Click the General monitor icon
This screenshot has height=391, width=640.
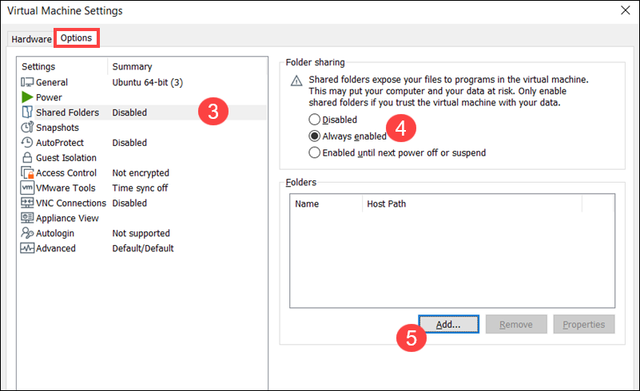coord(27,82)
